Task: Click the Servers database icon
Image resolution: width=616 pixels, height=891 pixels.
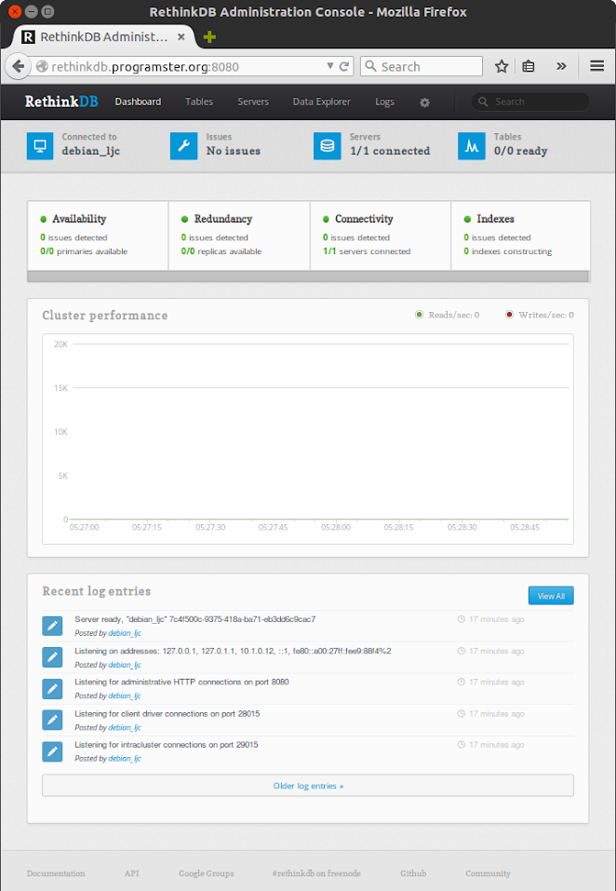Action: pyautogui.click(x=328, y=145)
